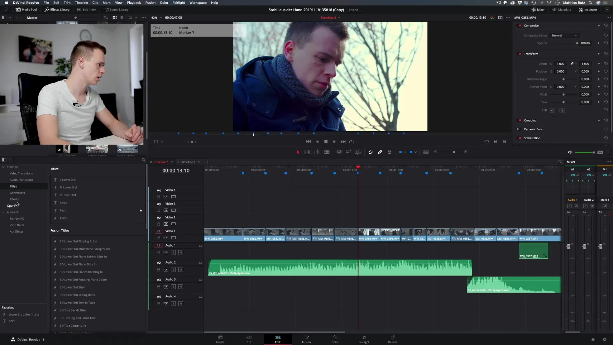Click the loop playback icon
The image size is (613, 345).
[x=352, y=142]
